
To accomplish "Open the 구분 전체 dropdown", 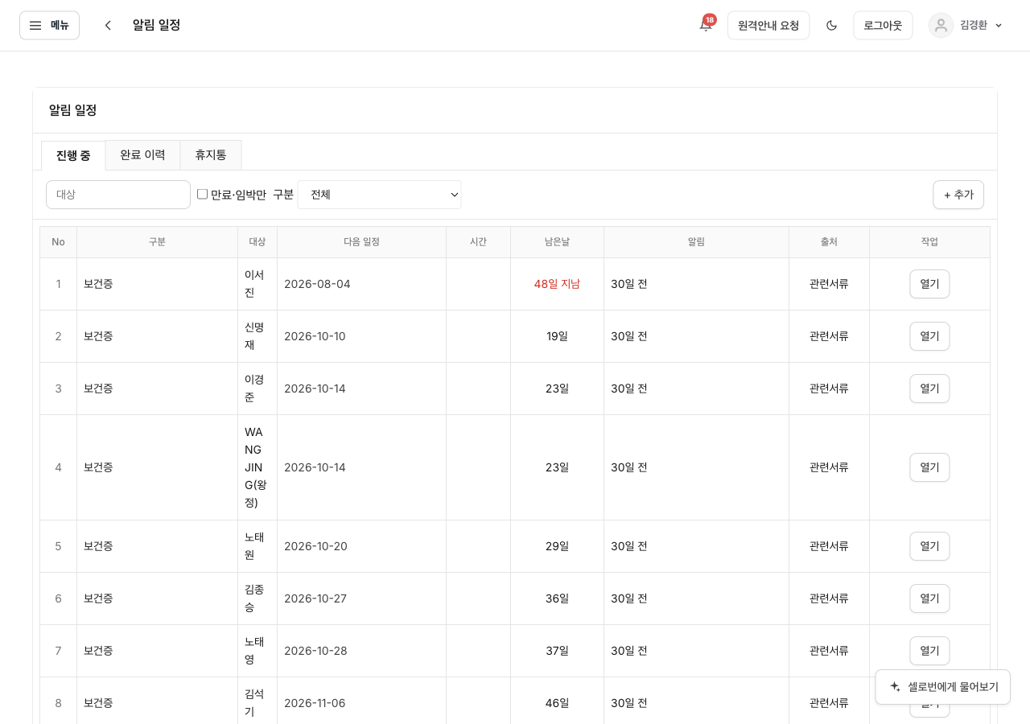I will pyautogui.click(x=379, y=195).
